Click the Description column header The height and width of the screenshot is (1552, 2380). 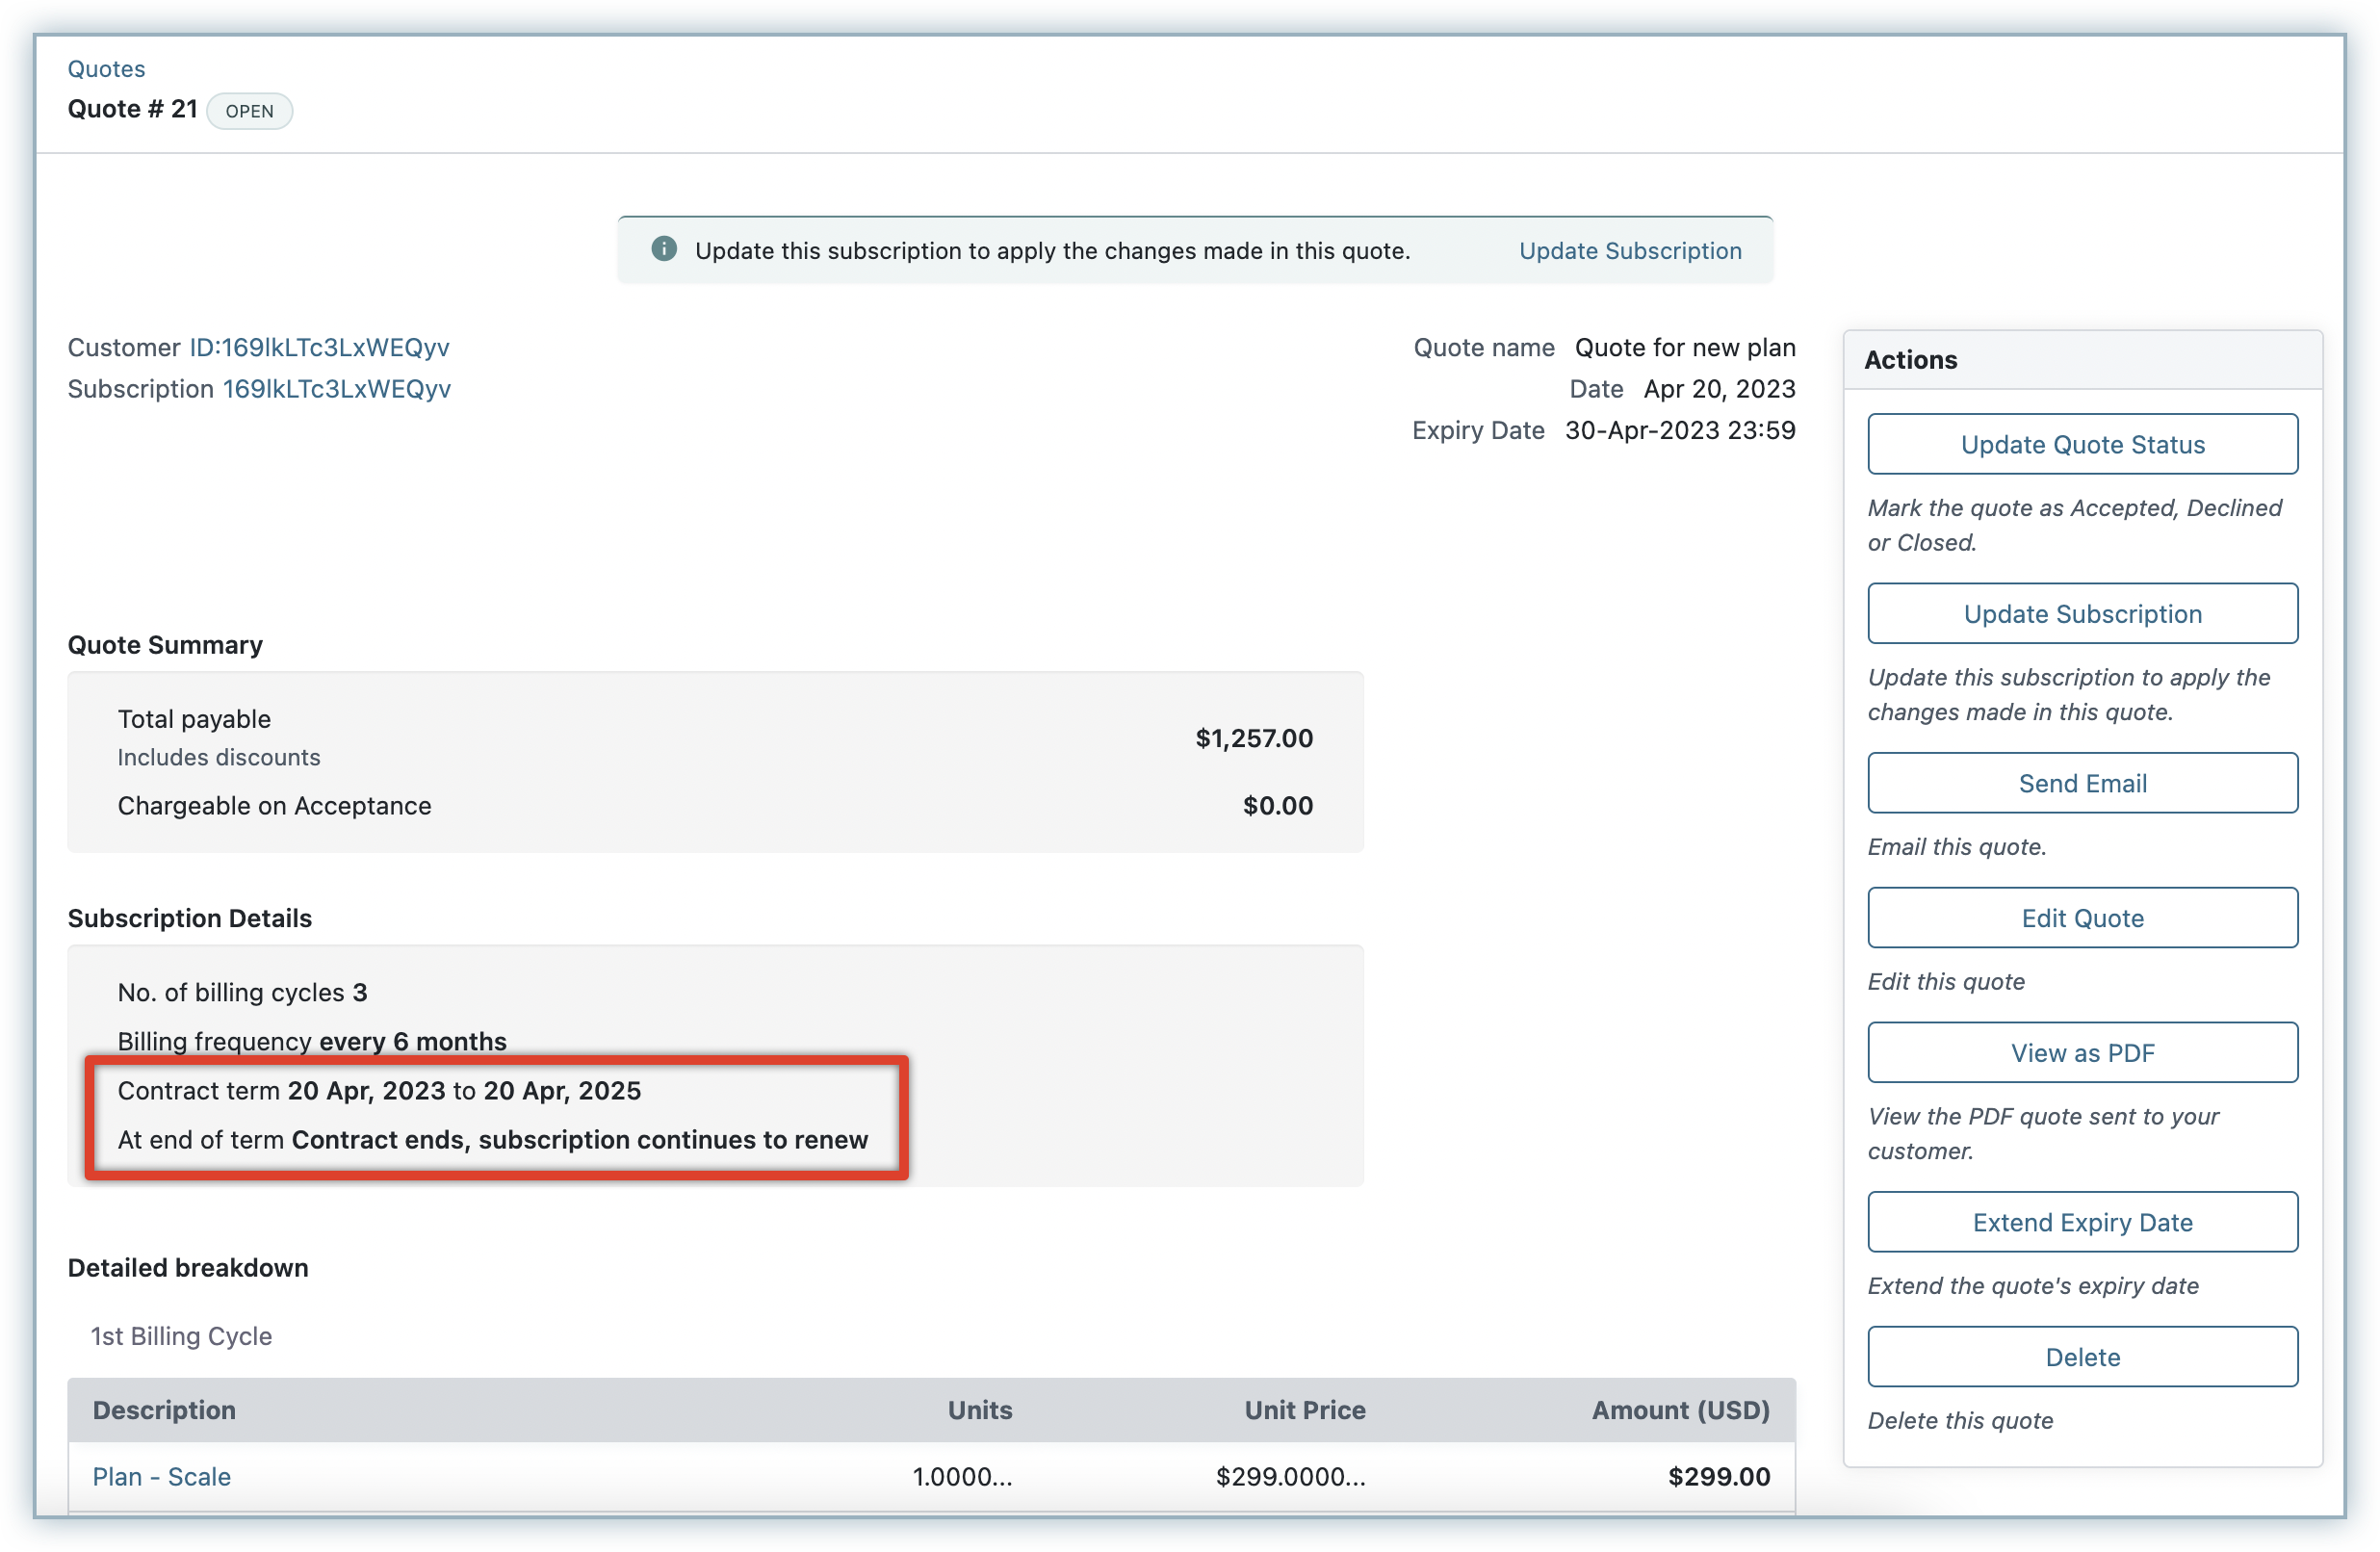164,1410
